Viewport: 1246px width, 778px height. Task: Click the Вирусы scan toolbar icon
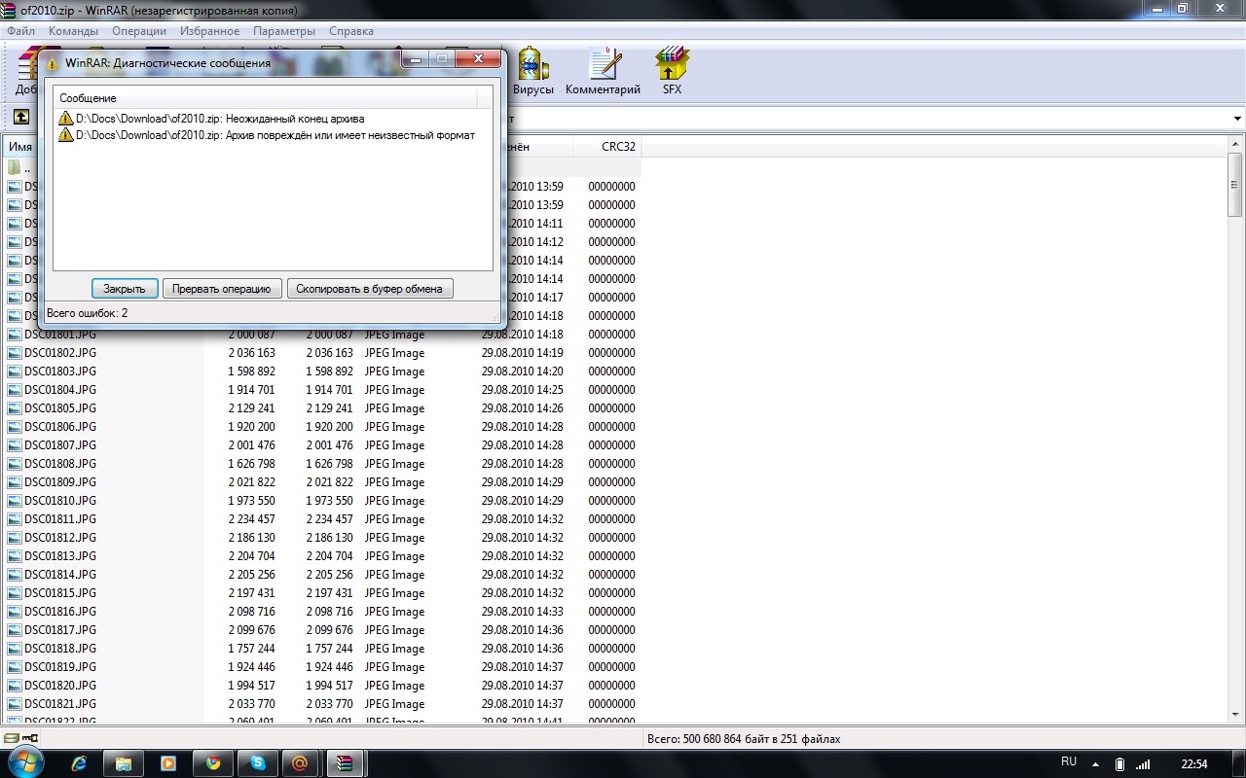[532, 71]
